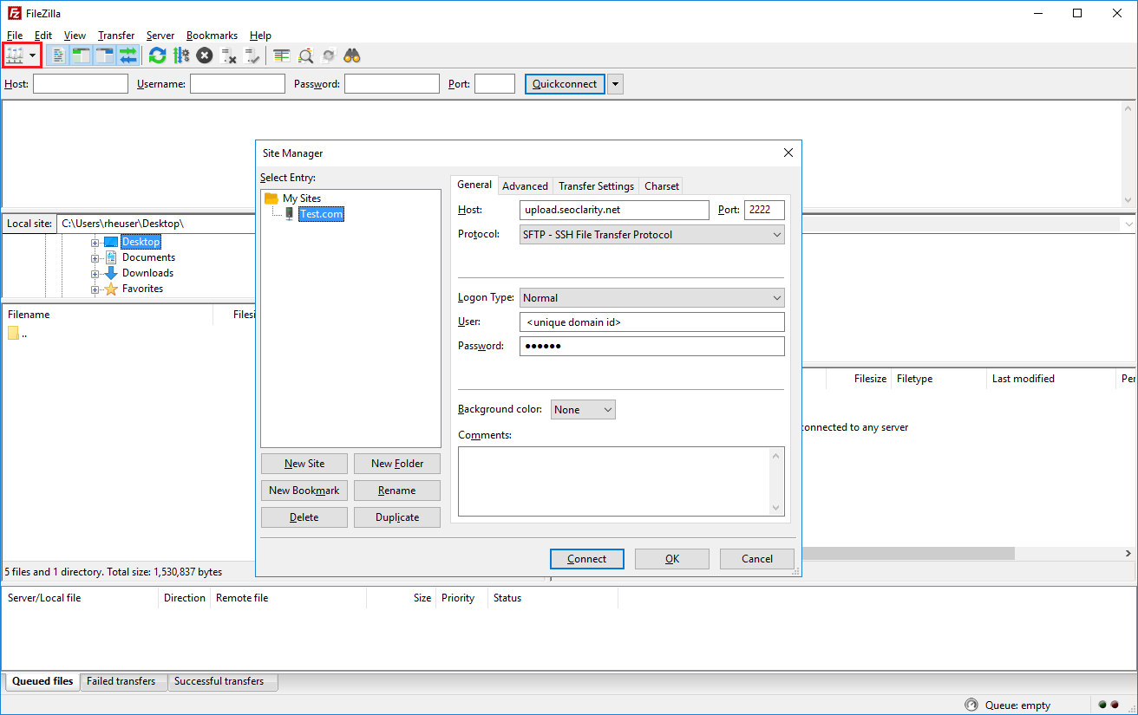Open the File menu
This screenshot has width=1138, height=715.
[x=15, y=36]
